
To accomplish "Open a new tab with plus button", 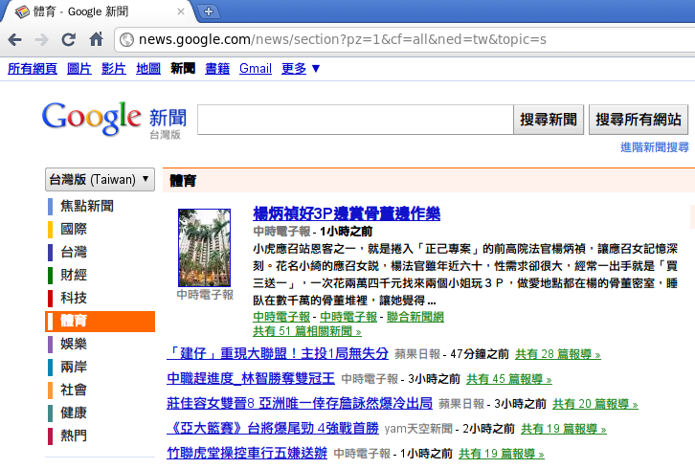I will [209, 11].
